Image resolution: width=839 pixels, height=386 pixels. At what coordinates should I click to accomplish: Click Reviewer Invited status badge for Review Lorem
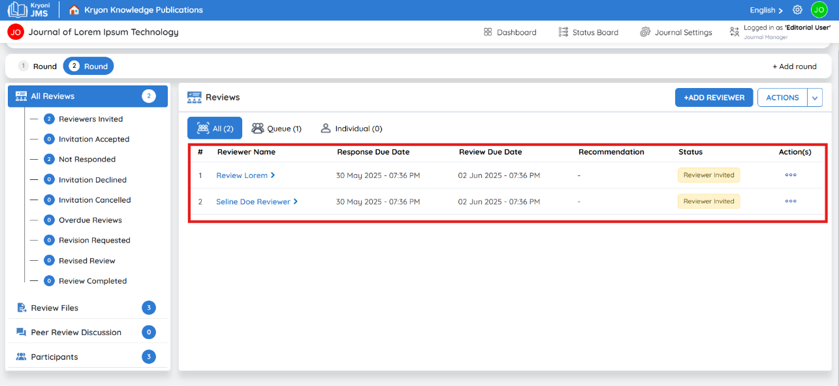pos(708,175)
